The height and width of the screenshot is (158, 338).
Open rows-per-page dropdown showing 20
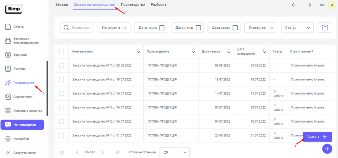[174, 152]
